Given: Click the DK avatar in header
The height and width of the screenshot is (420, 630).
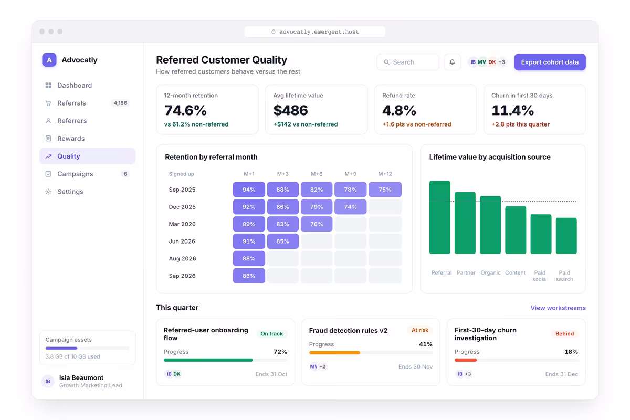Looking at the screenshot, I should pos(492,62).
